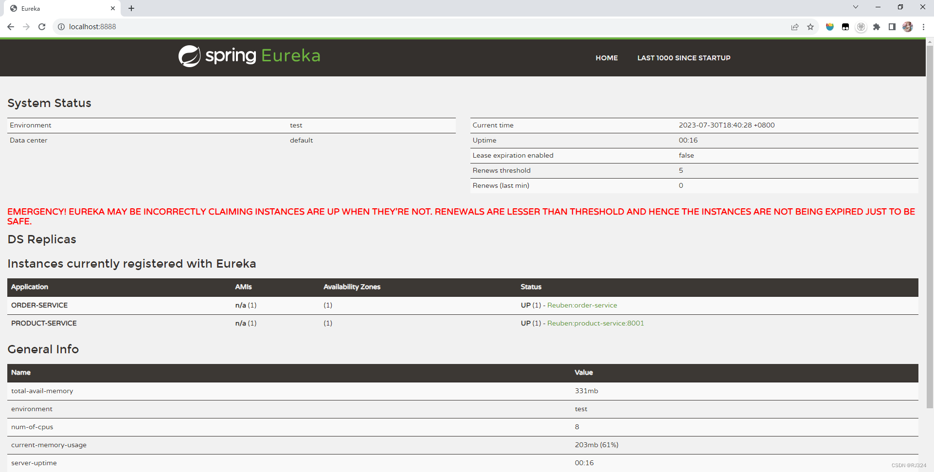
Task: Open the blue shield extension
Action: [830, 27]
